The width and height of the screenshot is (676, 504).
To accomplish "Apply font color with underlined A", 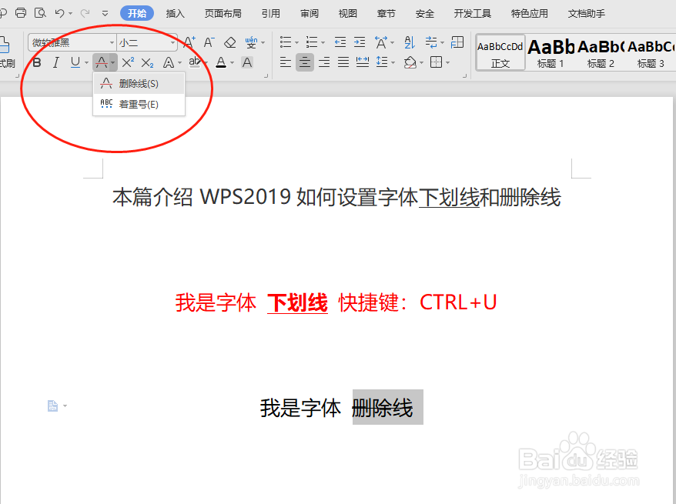I will pos(221,63).
